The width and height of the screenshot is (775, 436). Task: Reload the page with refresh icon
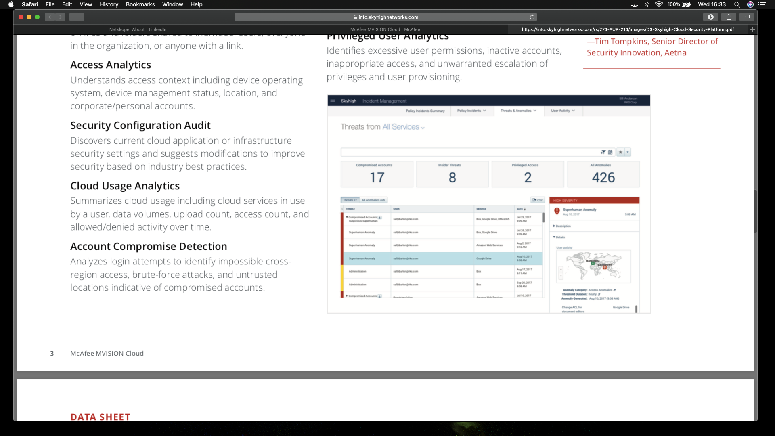532,17
